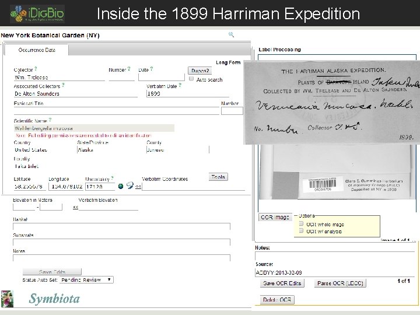Click the maximum elevation field
The height and width of the screenshot is (315, 420).
coord(51,207)
